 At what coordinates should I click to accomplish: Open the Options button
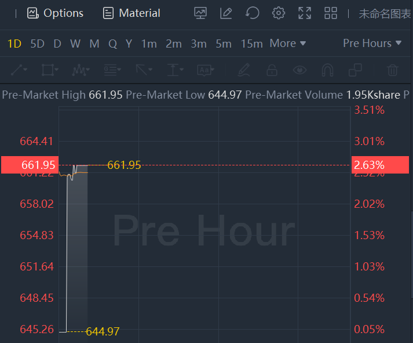[56, 13]
